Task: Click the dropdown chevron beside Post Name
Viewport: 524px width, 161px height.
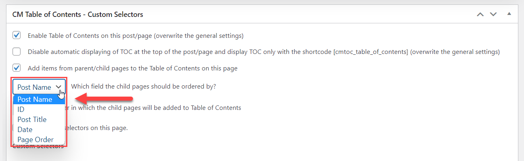Action: [x=59, y=87]
